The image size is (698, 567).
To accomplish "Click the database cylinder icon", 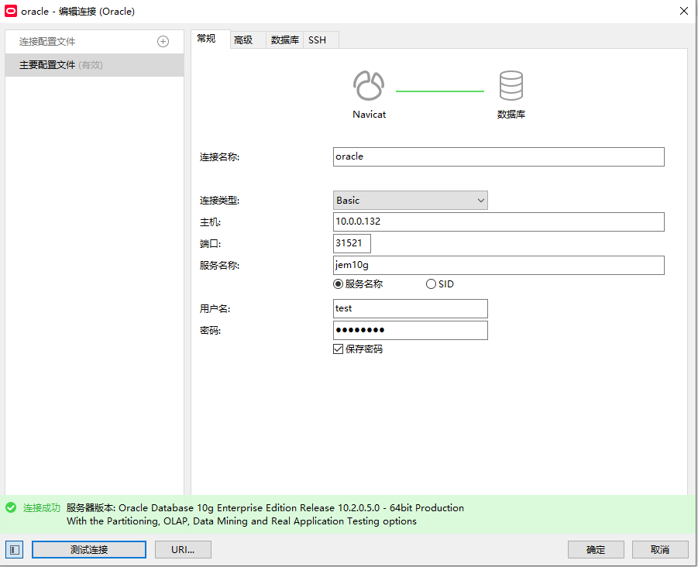I will [511, 85].
